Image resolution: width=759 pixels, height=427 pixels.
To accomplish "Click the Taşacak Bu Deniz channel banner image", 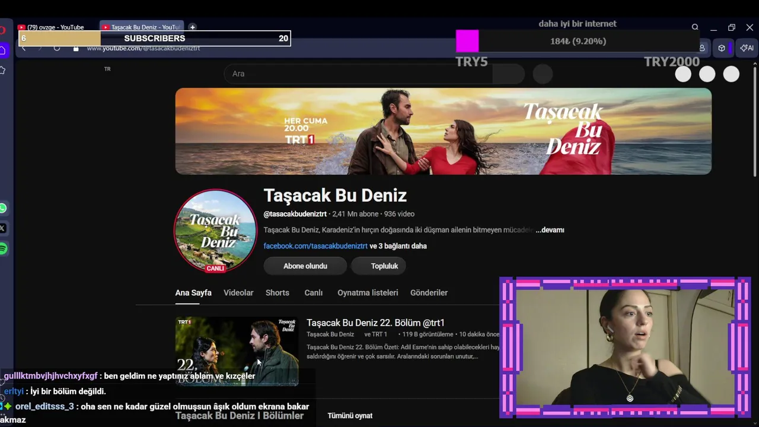I will (444, 131).
